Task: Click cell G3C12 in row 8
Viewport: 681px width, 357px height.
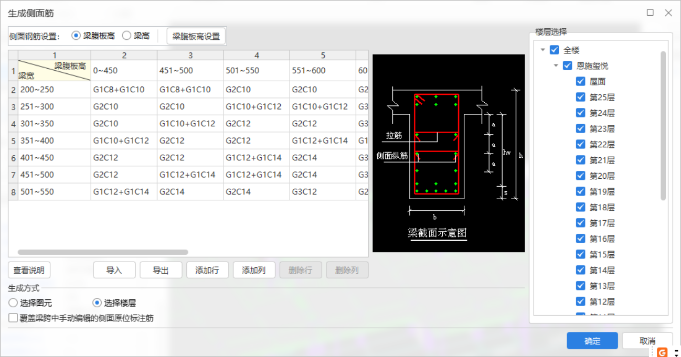Action: [323, 192]
